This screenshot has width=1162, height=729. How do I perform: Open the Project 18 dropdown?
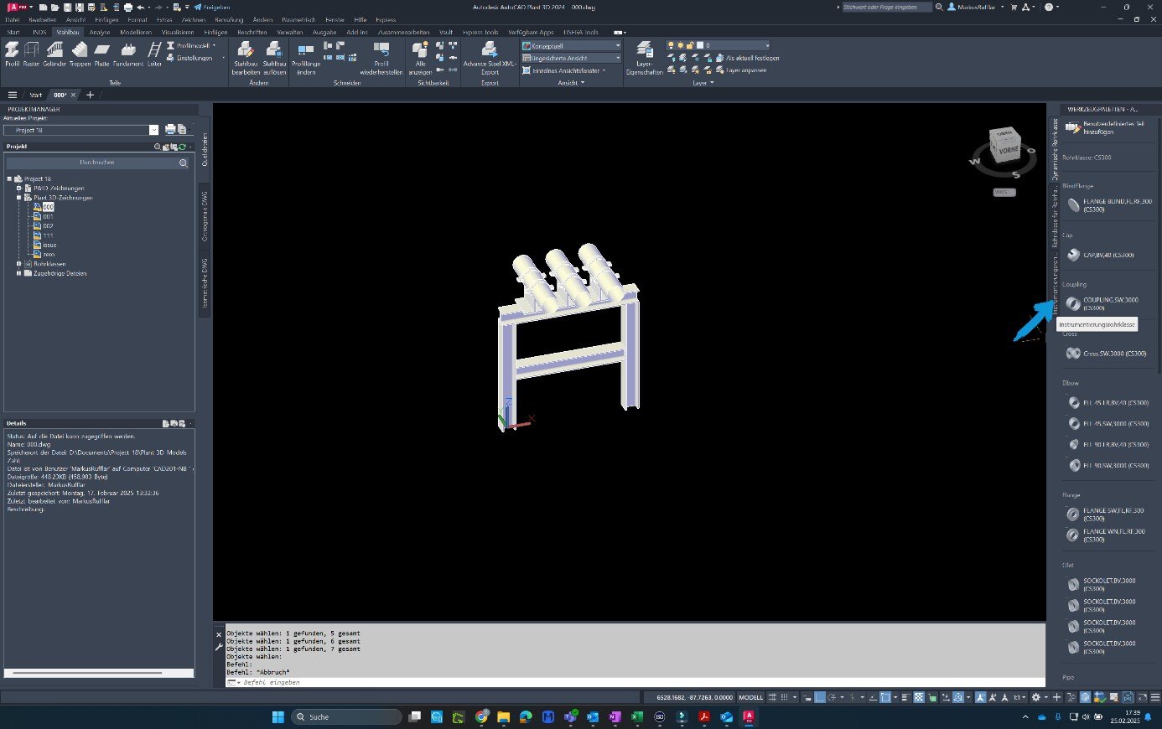(x=153, y=130)
